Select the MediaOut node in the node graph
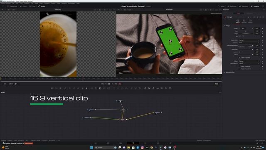Viewport: 266px width, 150px height. click(158, 112)
